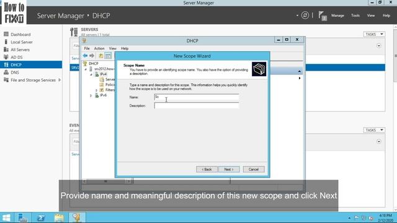This screenshot has height=223, width=397.
Task: Click Next in New Scope Wizard
Action: pyautogui.click(x=229, y=169)
